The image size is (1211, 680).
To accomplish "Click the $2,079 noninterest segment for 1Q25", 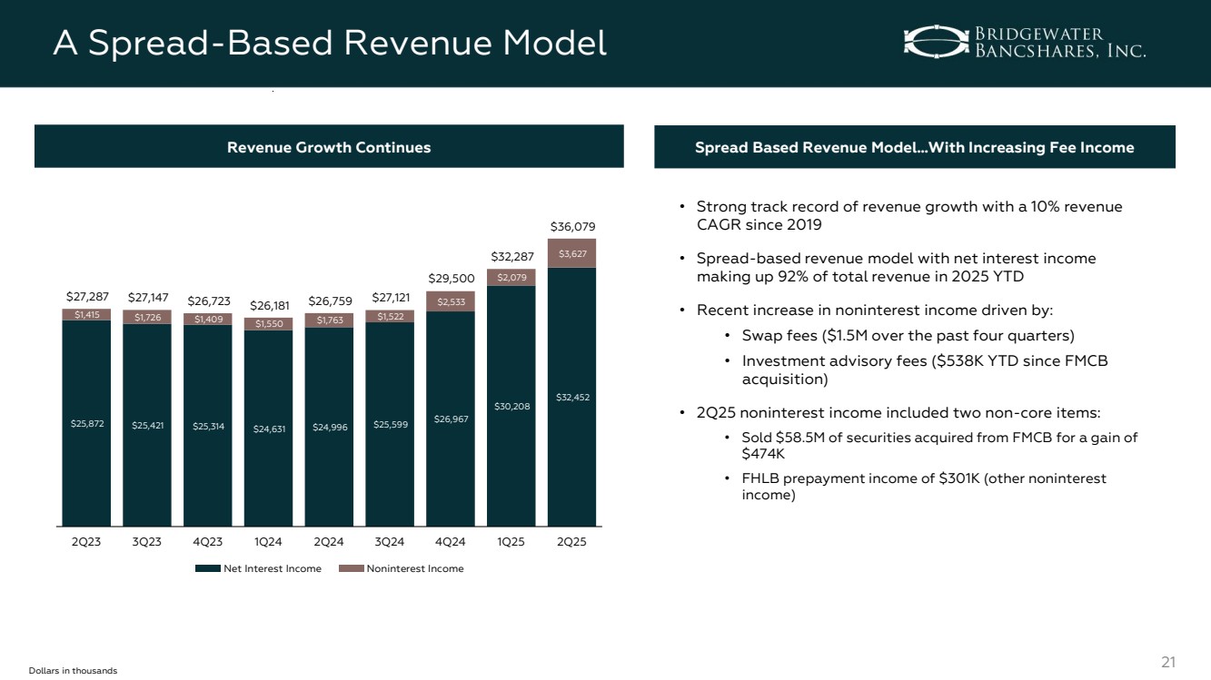I will pyautogui.click(x=511, y=277).
